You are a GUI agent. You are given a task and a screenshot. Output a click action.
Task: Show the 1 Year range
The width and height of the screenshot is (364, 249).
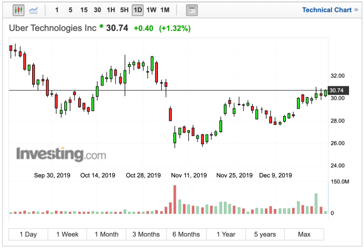point(226,235)
